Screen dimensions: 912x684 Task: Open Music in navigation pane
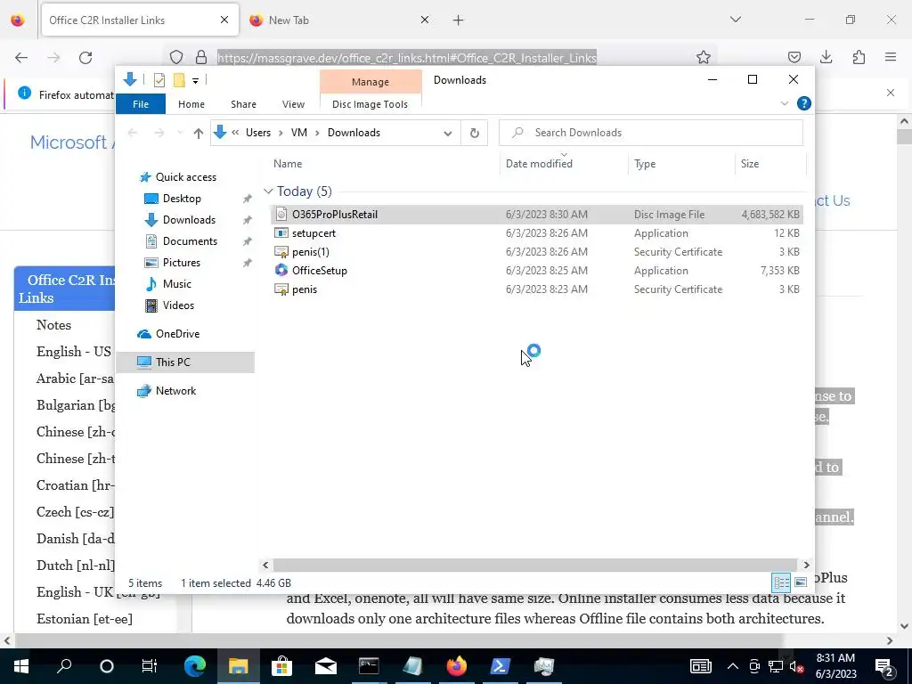(x=168, y=284)
